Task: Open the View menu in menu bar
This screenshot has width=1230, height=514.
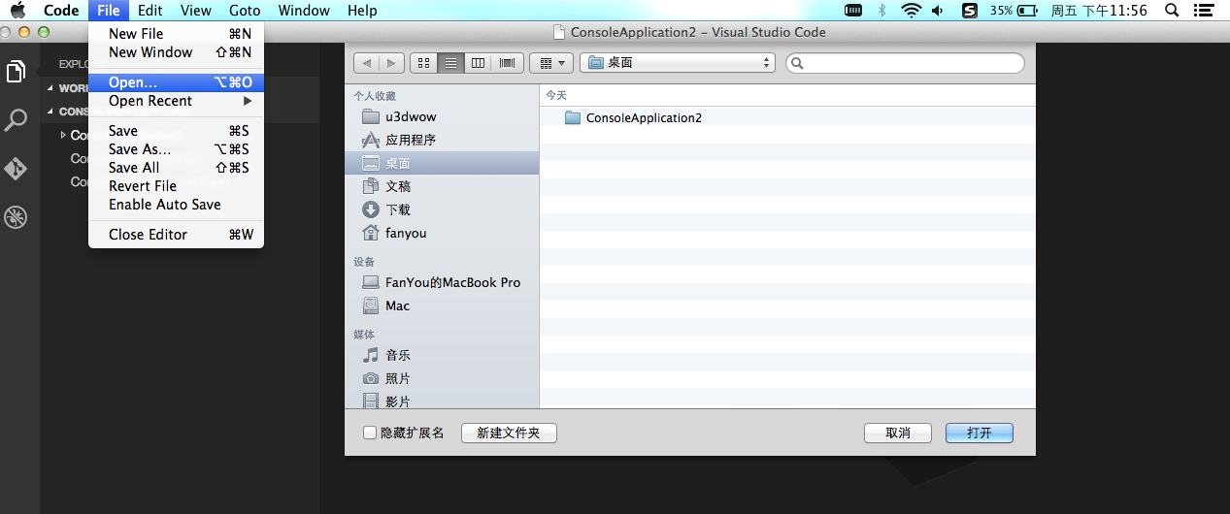Action: tap(195, 11)
